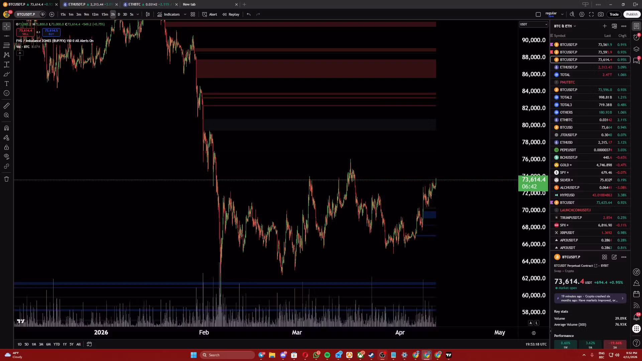Select the GOLD row in watchlist
This screenshot has height=361, width=642.
(x=590, y=165)
